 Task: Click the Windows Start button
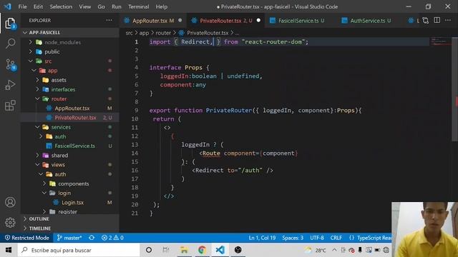tap(9, 250)
